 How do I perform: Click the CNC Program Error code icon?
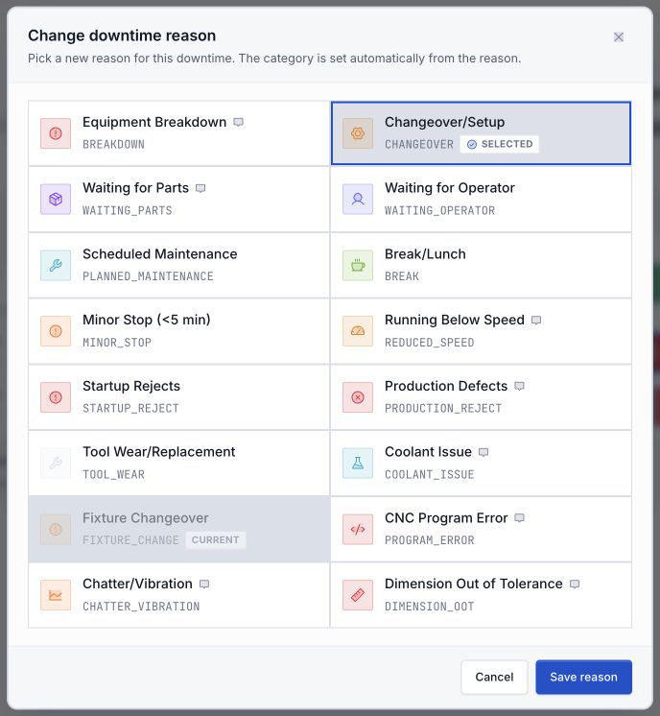tap(358, 529)
